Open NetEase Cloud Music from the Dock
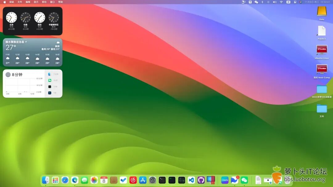This screenshot has height=187, width=333. pos(133,180)
